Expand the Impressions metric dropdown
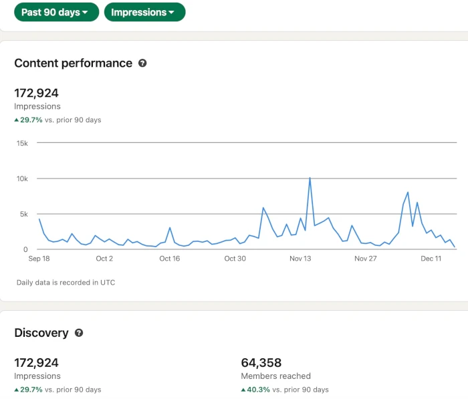Viewport: 468px width, 399px height. coord(144,12)
